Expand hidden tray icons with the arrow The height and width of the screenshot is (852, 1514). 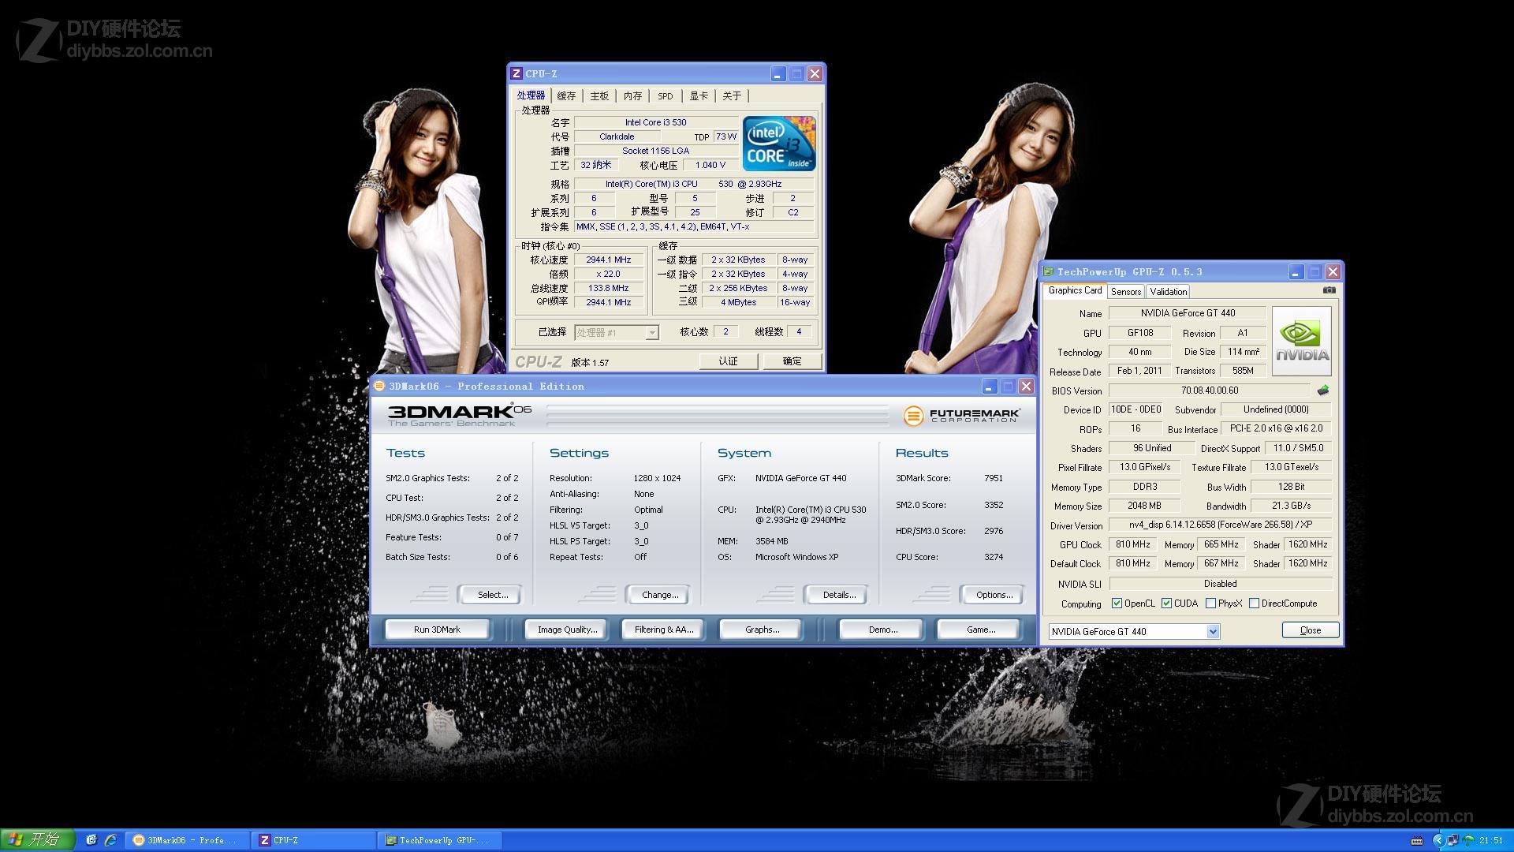click(x=1438, y=840)
